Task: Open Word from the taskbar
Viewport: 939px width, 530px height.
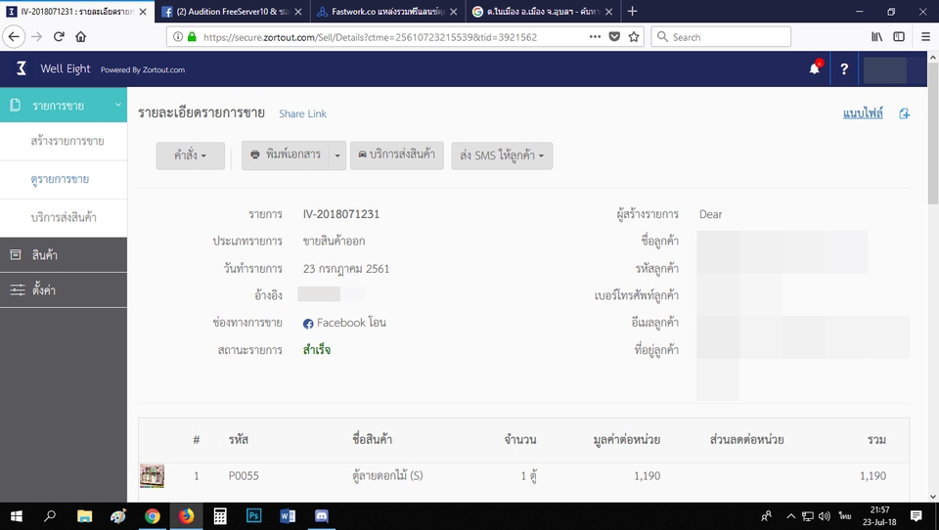Action: tap(288, 515)
